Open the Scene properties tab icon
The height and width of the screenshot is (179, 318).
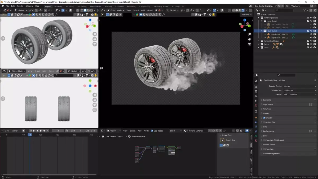click(x=256, y=101)
